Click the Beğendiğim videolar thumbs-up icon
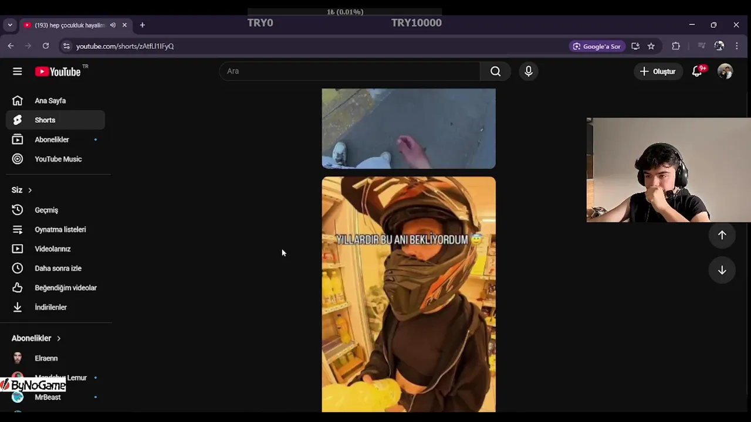Screen dimensions: 751x422 (x=18, y=288)
